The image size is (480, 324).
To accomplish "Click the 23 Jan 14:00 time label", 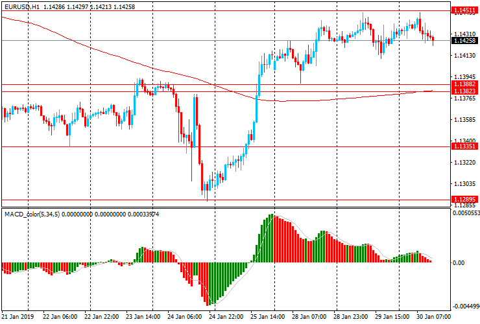I will click(144, 318).
